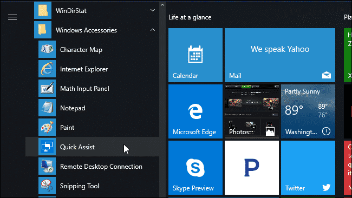Open the Calendar tile
This screenshot has width=352, height=198.
(x=195, y=55)
